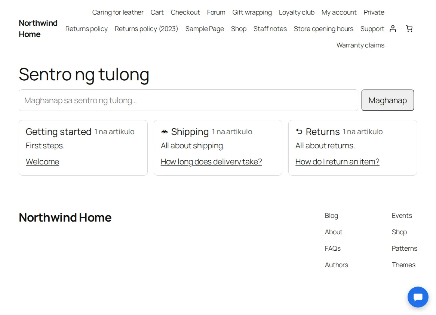Select Gift wrapping in navigation
The image size is (436, 315).
pos(252,12)
